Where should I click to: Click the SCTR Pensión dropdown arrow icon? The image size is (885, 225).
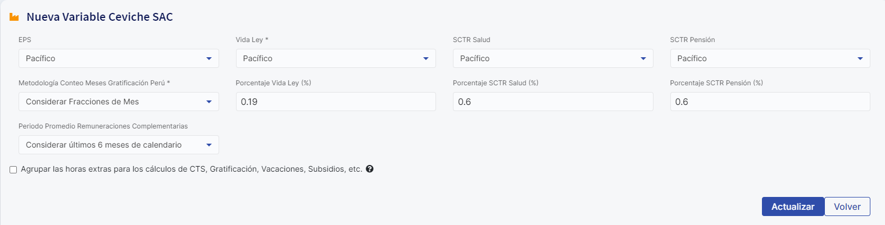(860, 58)
